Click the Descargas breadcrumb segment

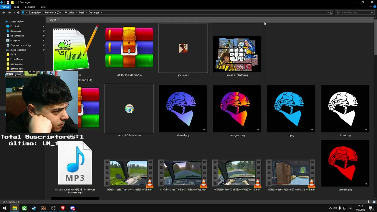[94, 13]
